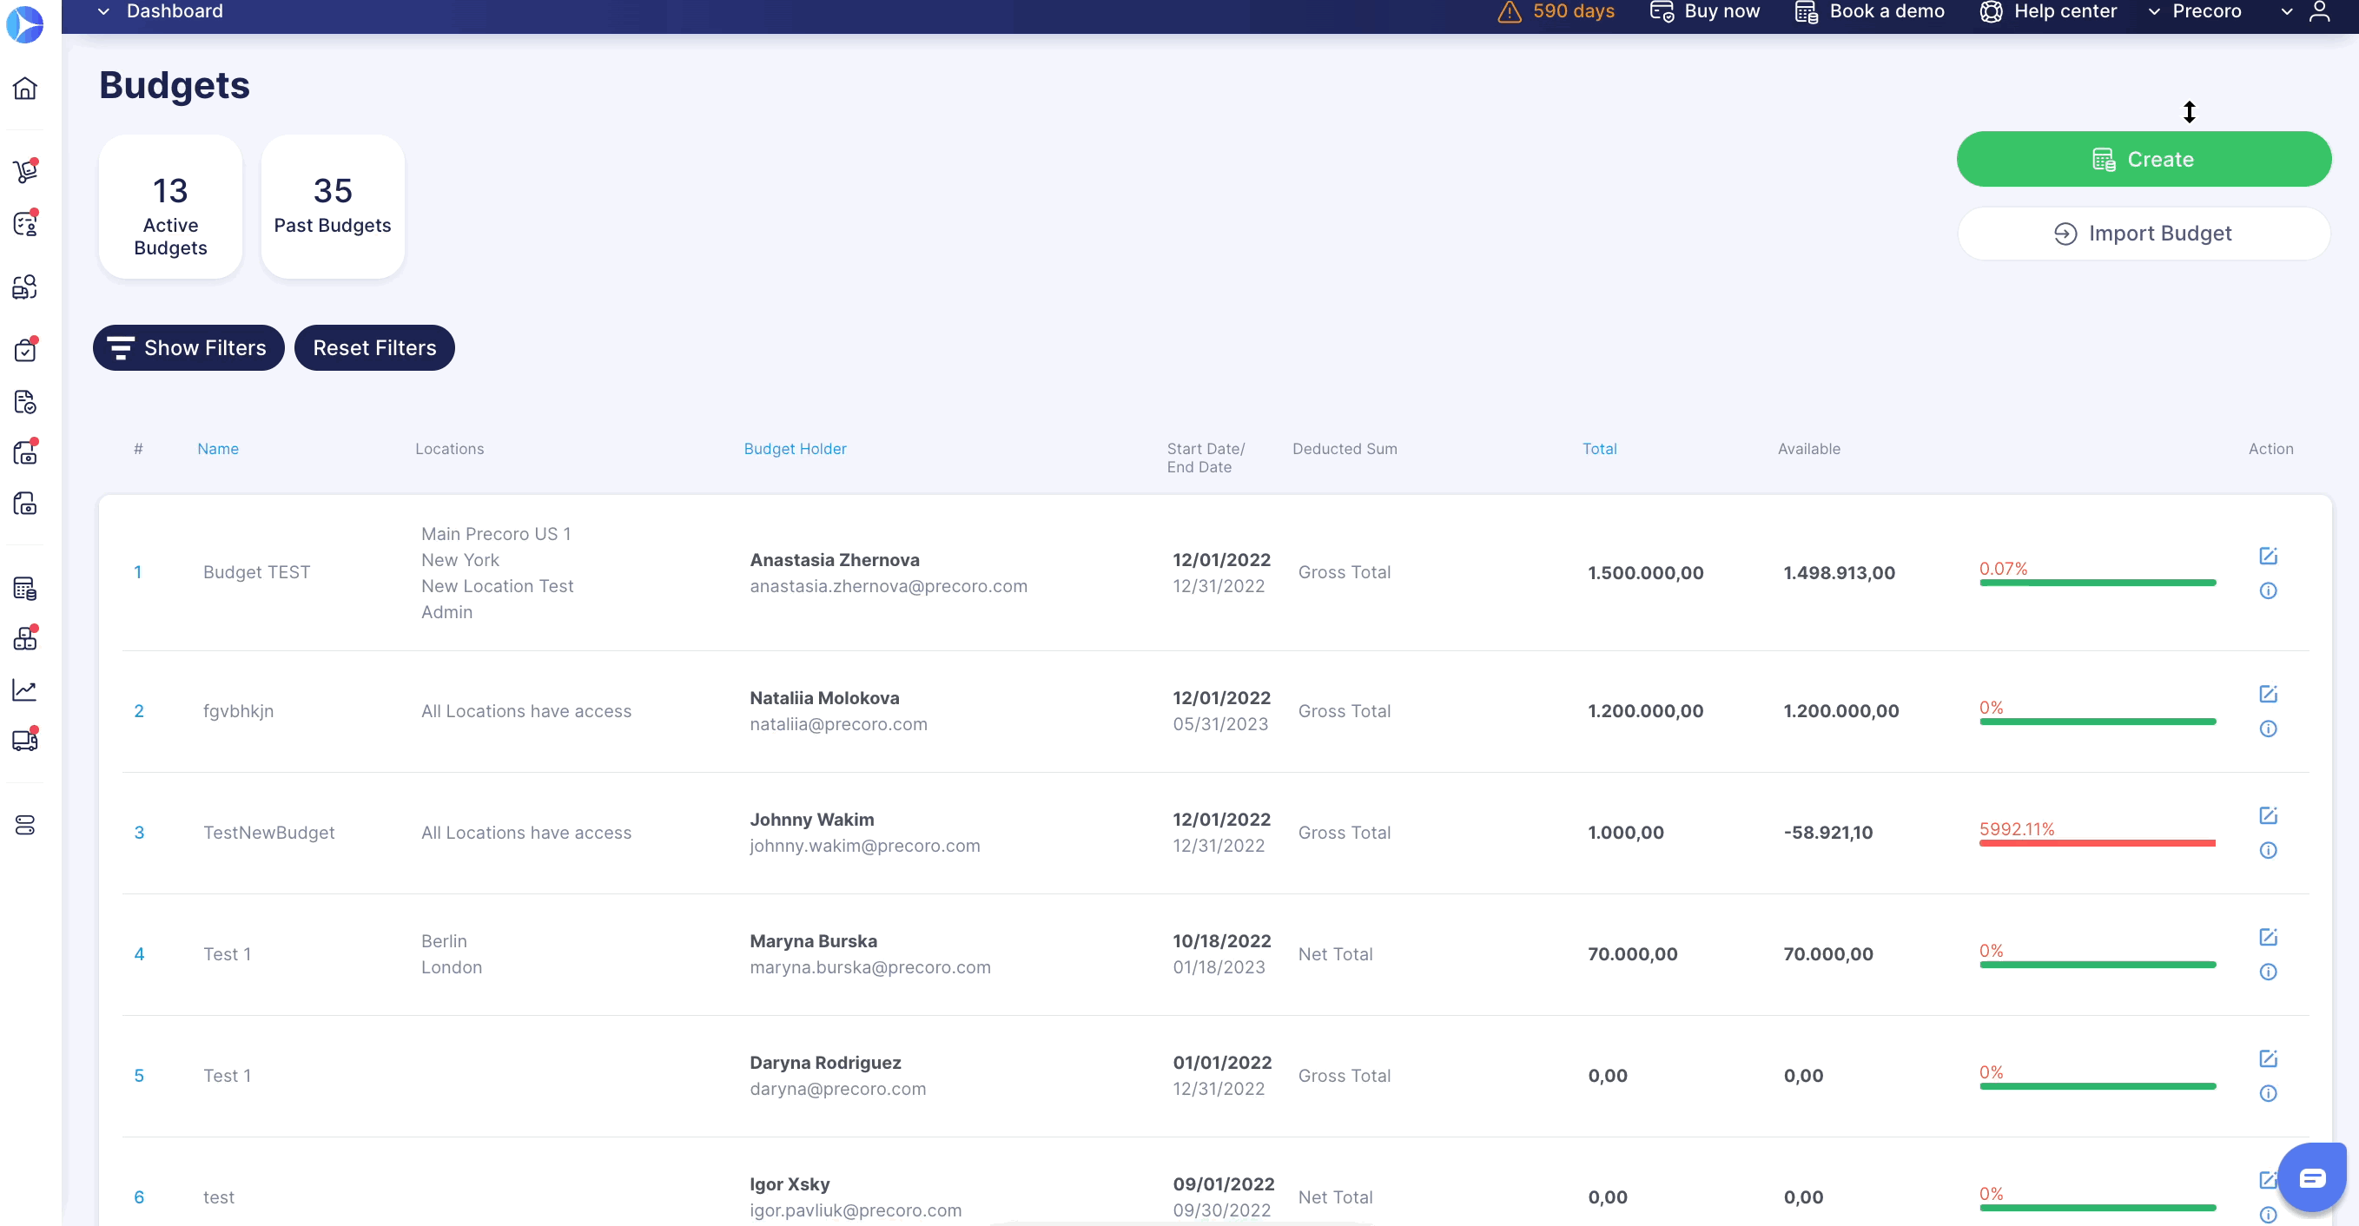This screenshot has width=2359, height=1226.
Task: Click the 5992.11% red progress bar
Action: click(x=2097, y=842)
